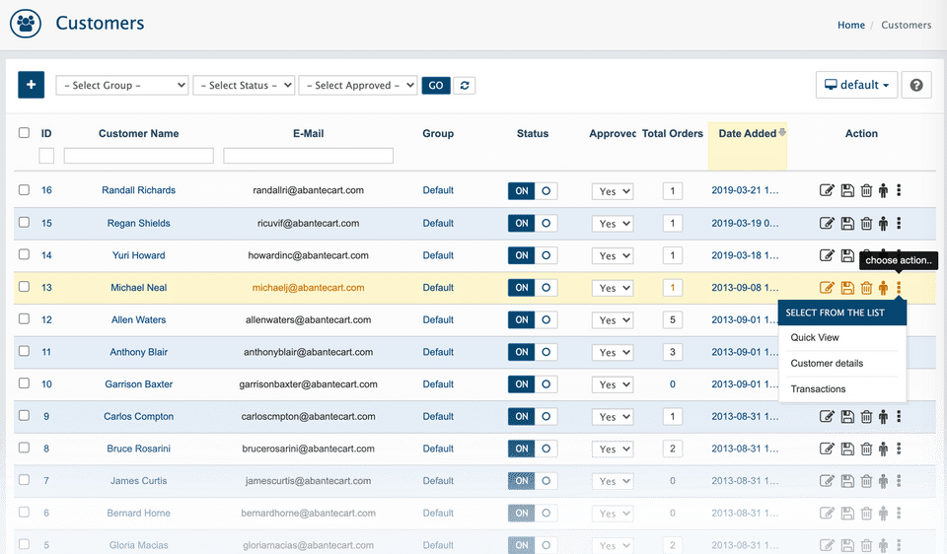Toggle status switch for Allen Waters
The image size is (947, 554).
tap(532, 320)
